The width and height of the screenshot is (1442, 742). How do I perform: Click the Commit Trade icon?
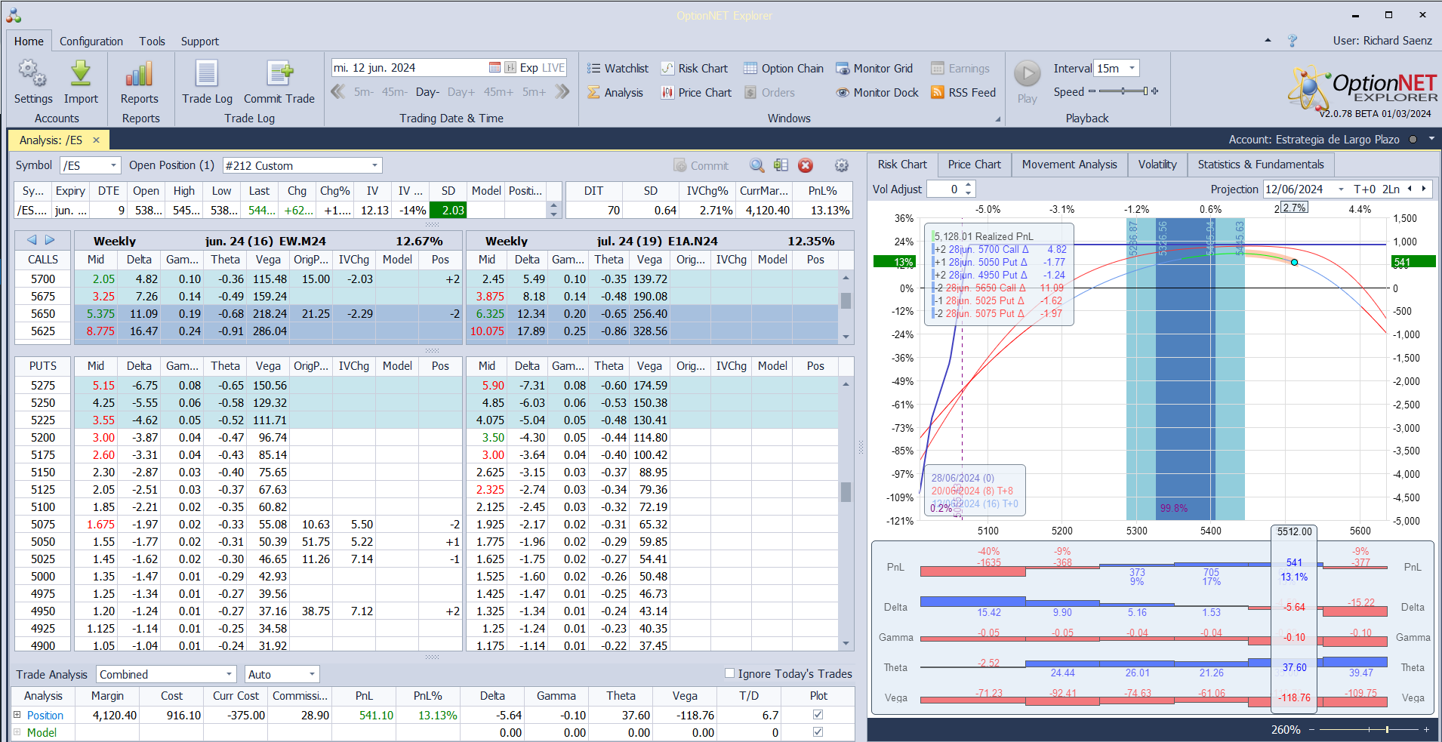(x=279, y=73)
